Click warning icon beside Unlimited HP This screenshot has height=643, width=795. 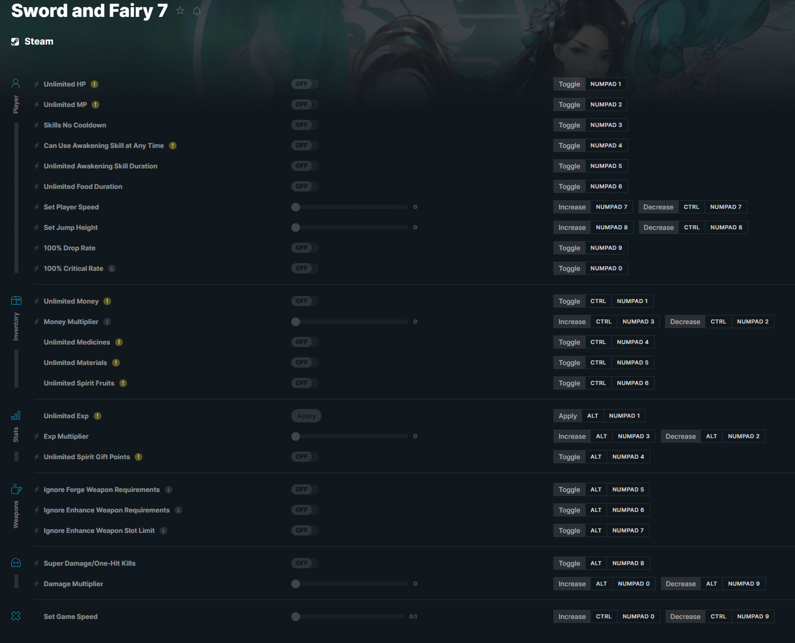pos(95,84)
